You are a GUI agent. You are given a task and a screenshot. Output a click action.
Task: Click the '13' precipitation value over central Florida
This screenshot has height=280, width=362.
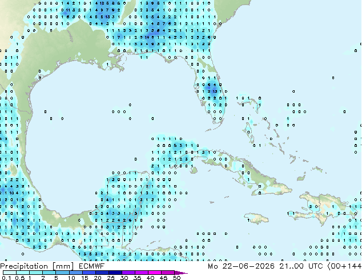(x=215, y=91)
